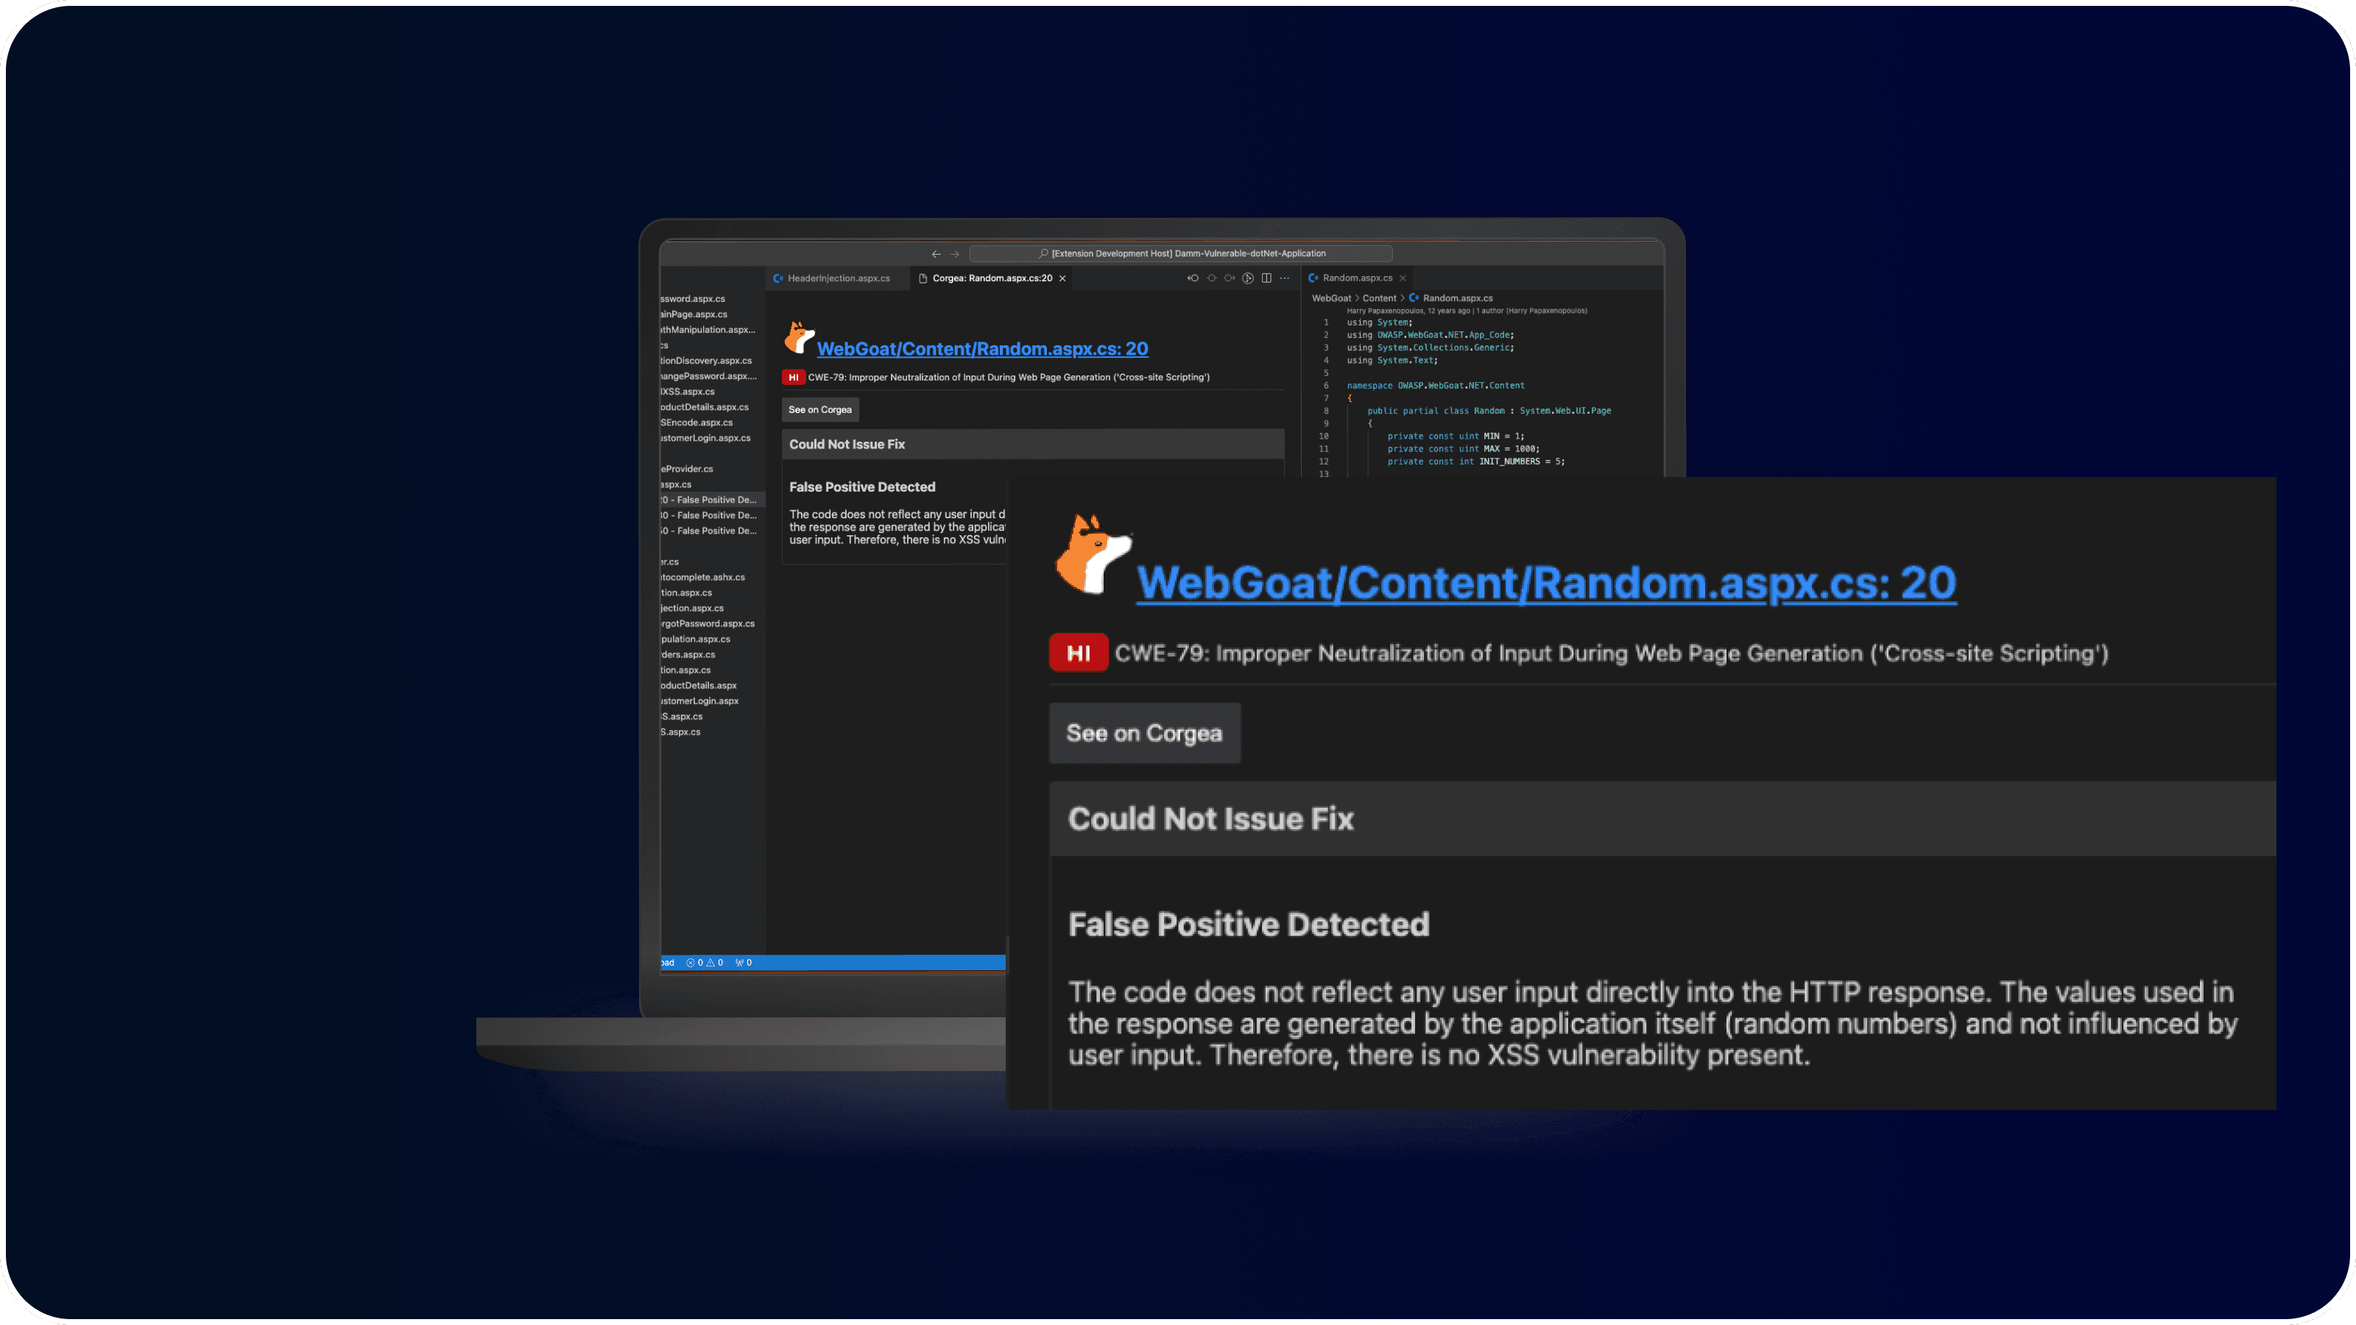Image resolution: width=2356 pixels, height=1325 pixels.
Task: Open ProductDetails.aspx.cs in file explorer
Action: 705,407
